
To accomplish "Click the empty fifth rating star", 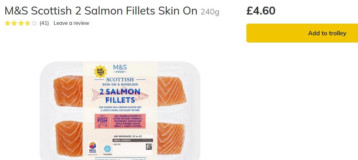I will pyautogui.click(x=34, y=23).
